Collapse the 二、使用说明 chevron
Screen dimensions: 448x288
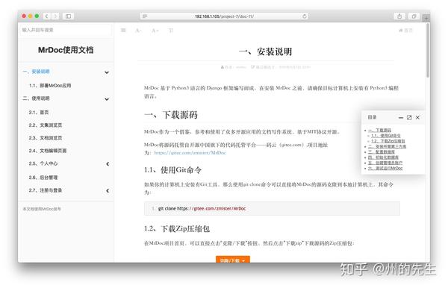(x=107, y=99)
